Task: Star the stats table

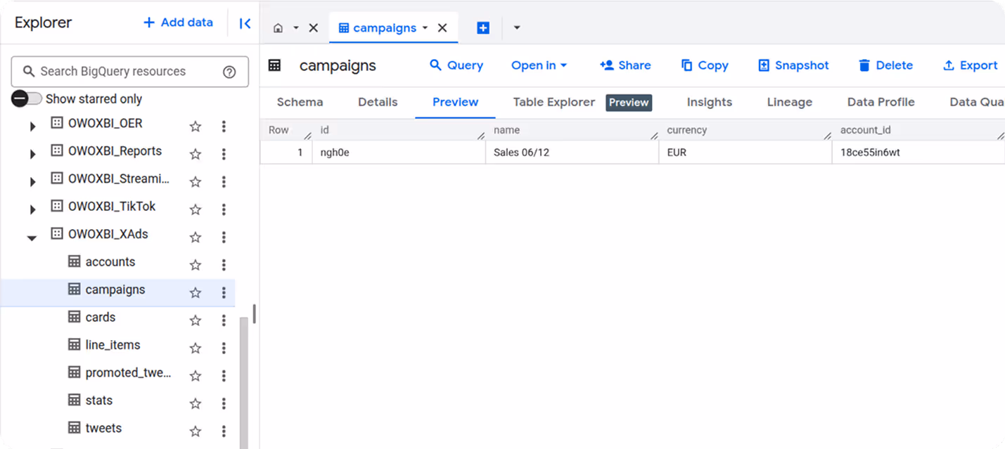Action: coord(196,404)
